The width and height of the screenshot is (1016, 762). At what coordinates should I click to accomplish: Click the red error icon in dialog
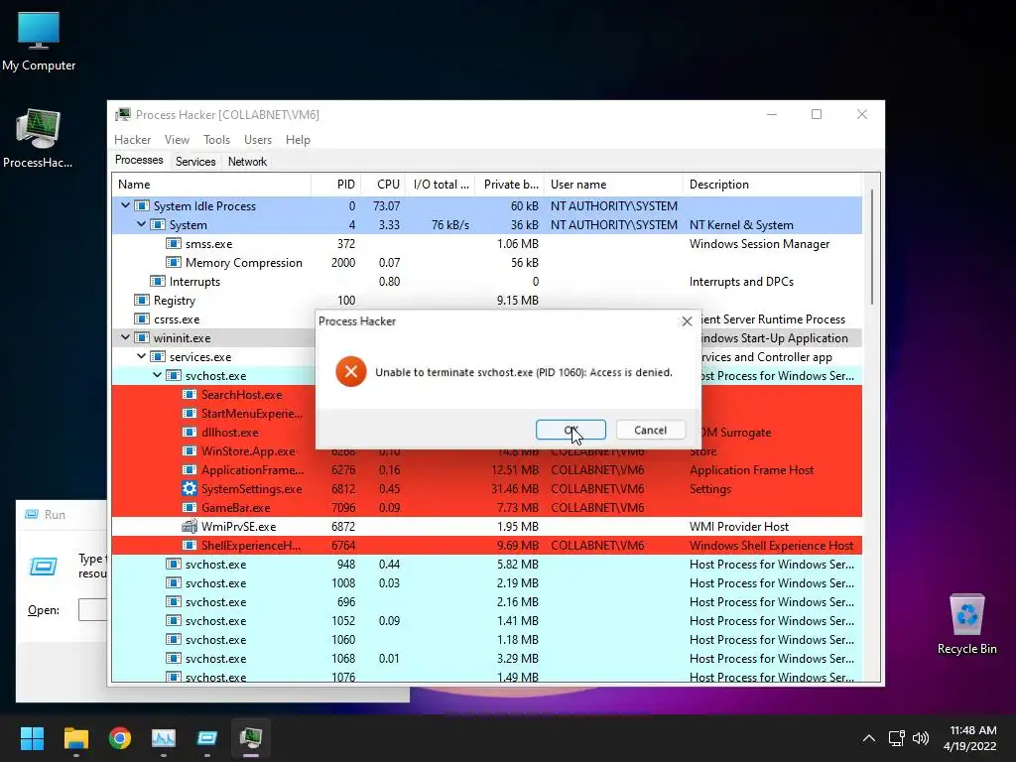click(x=350, y=371)
